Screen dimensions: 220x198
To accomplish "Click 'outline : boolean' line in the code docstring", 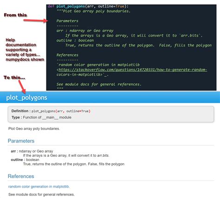I will pos(75,40).
